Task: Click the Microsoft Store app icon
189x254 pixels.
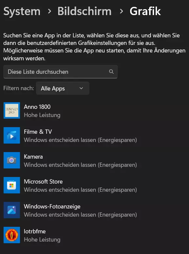Action: [12, 185]
